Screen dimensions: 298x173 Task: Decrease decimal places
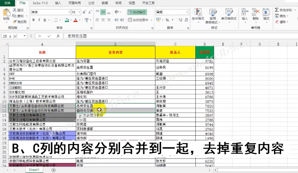coord(186,20)
